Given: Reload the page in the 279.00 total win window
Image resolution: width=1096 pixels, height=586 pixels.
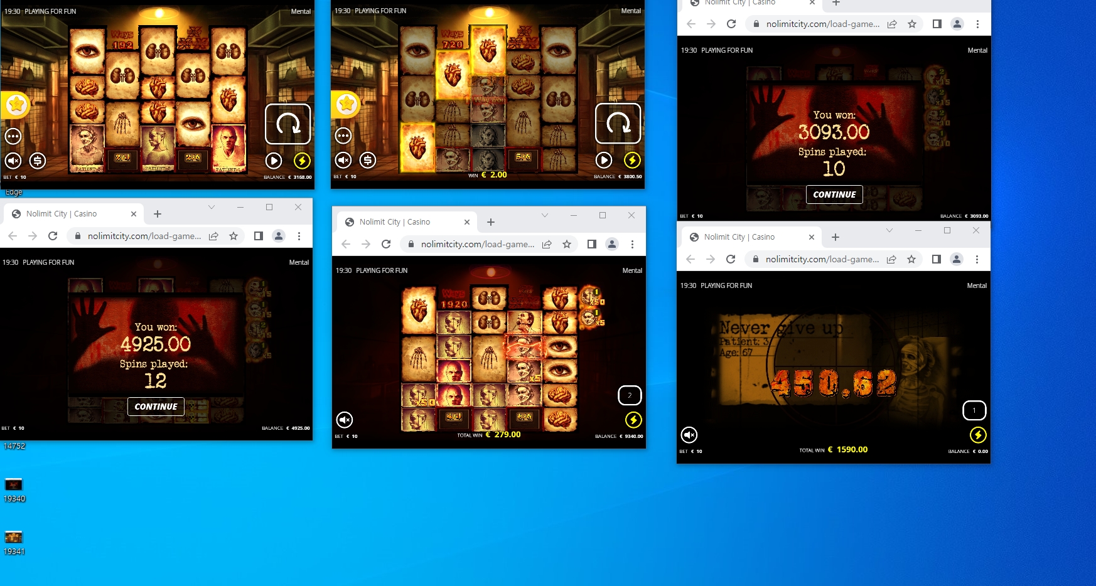Looking at the screenshot, I should point(386,244).
